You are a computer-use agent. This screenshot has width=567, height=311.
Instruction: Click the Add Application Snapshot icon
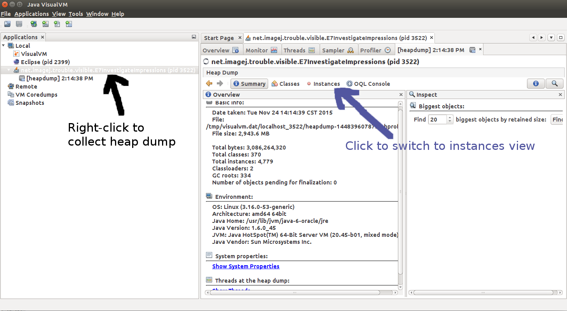68,24
